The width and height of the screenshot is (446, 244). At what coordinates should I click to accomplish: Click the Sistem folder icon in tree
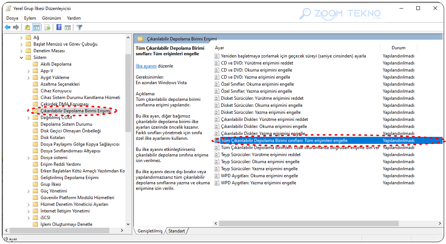[28, 57]
